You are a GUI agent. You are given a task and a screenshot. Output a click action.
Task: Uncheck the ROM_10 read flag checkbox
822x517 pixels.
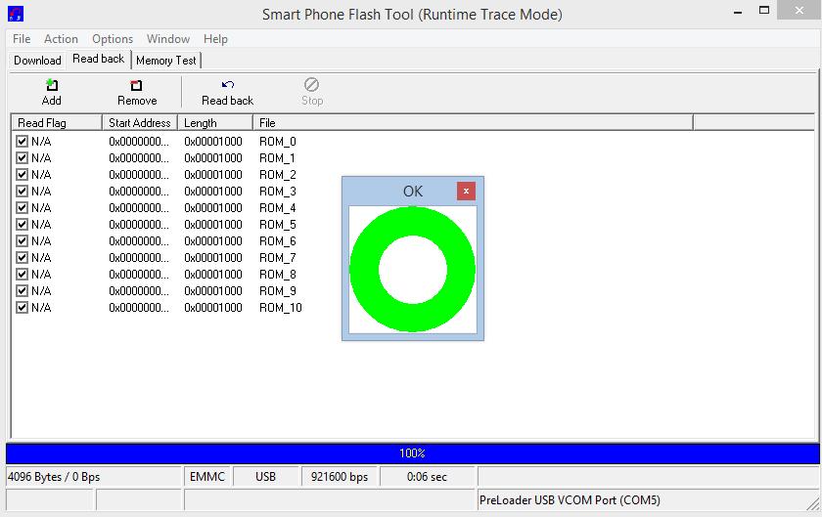(22, 308)
